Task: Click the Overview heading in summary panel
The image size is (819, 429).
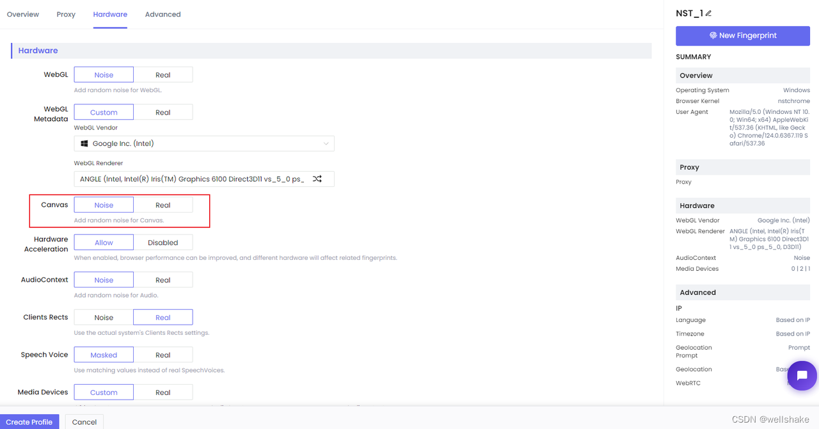Action: click(696, 76)
